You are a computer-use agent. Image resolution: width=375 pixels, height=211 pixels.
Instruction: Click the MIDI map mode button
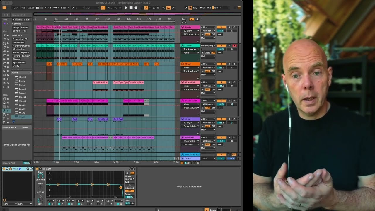[x=202, y=8]
